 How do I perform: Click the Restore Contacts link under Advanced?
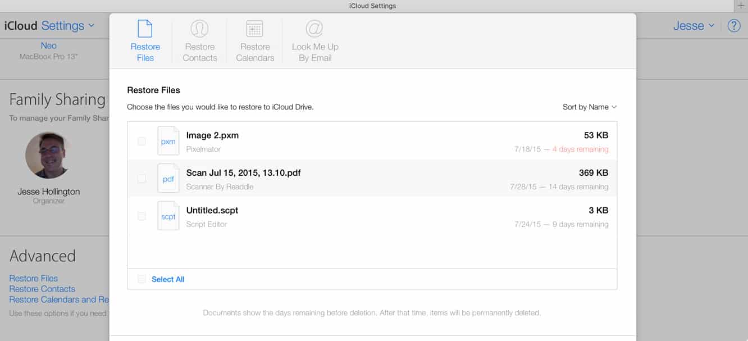pos(42,289)
